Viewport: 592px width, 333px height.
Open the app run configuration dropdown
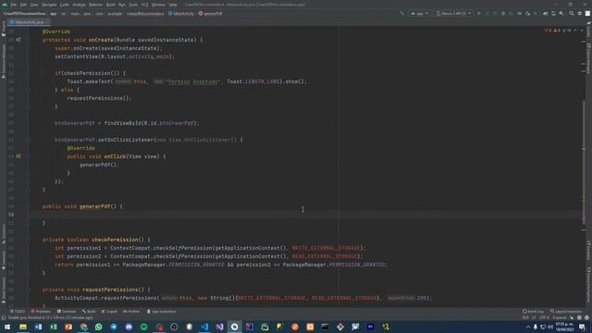coord(419,13)
